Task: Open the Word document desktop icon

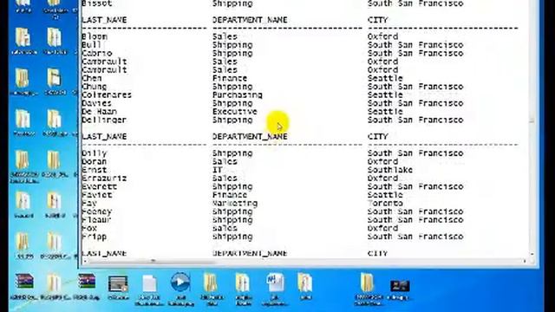Action: (x=276, y=283)
